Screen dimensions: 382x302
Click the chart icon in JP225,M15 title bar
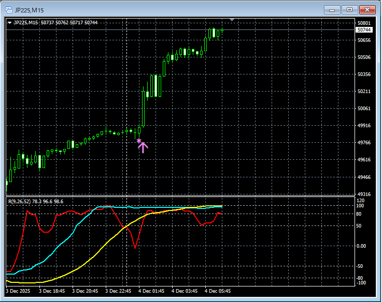coord(9,10)
